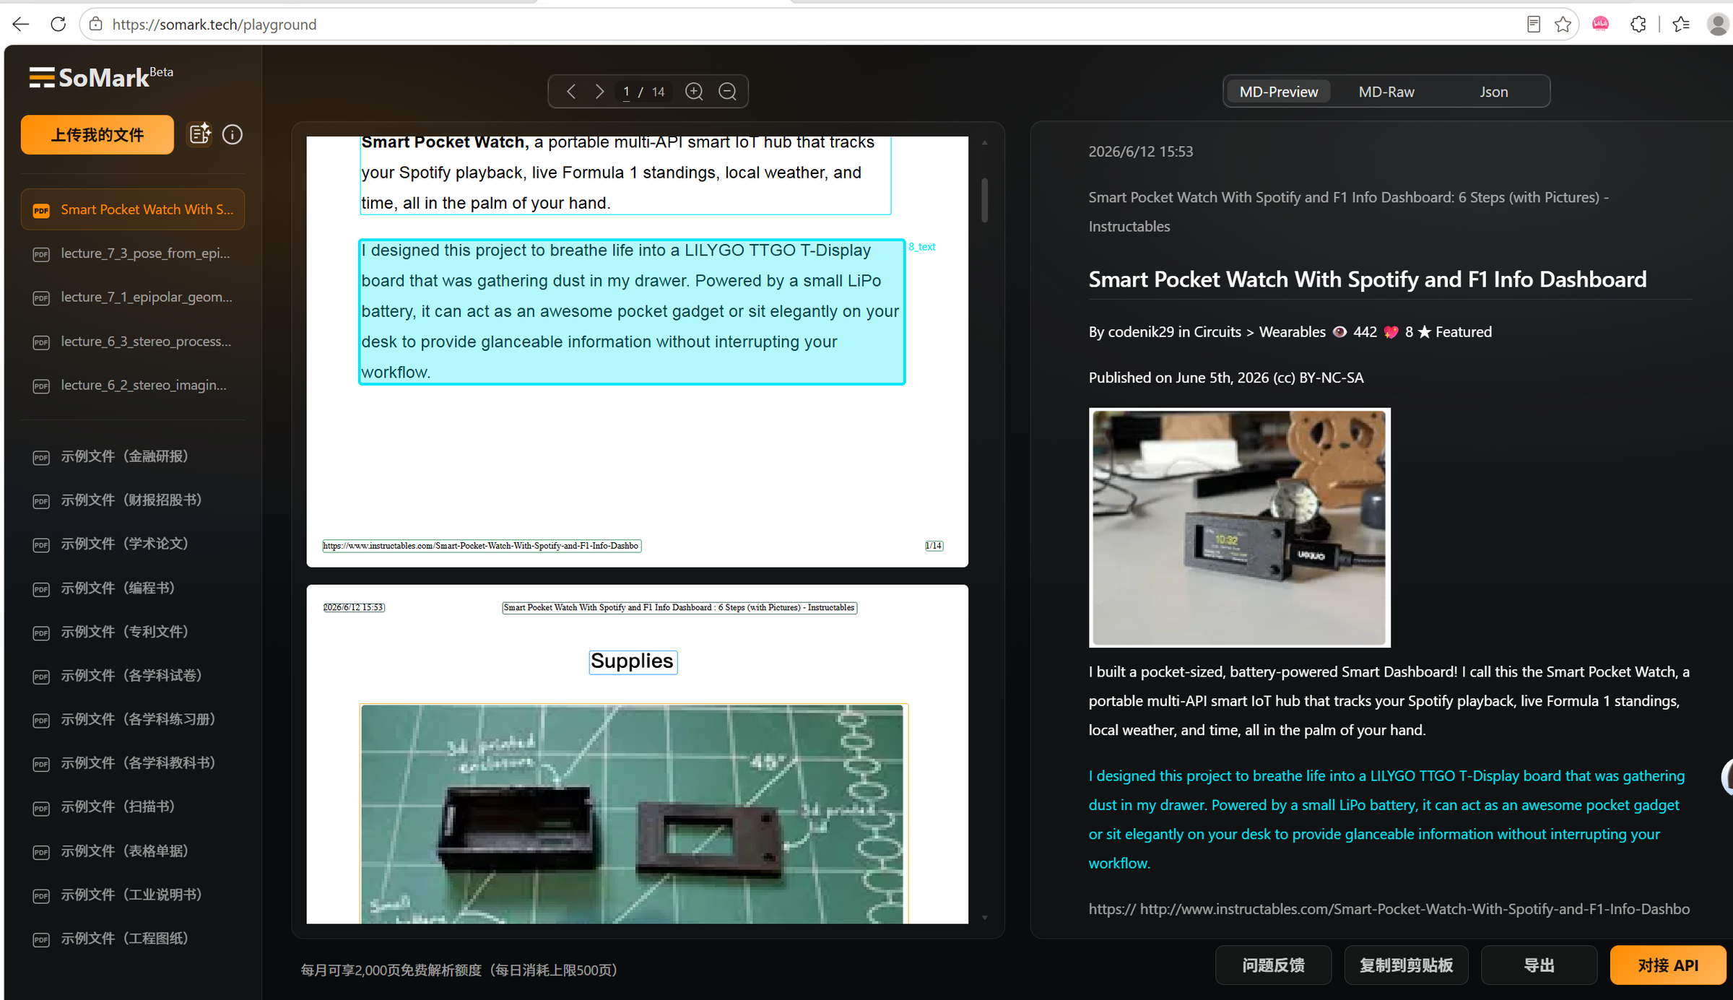Go to previous PDF page arrow
This screenshot has width=1733, height=1000.
pos(571,92)
